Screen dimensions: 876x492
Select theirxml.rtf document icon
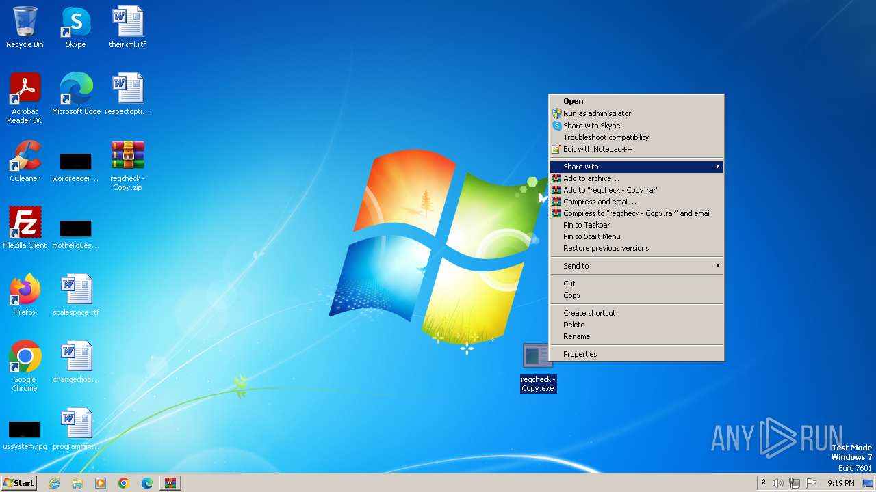127,27
